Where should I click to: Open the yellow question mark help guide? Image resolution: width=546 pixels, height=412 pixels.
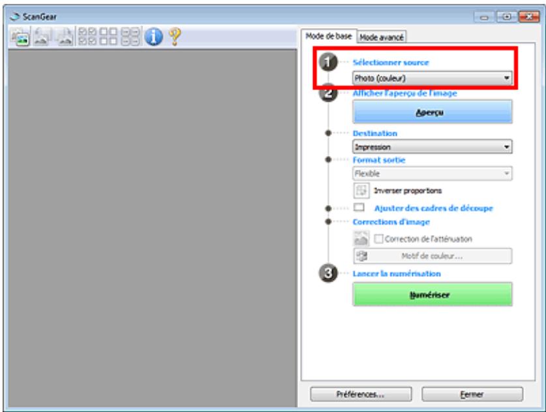pyautogui.click(x=175, y=37)
